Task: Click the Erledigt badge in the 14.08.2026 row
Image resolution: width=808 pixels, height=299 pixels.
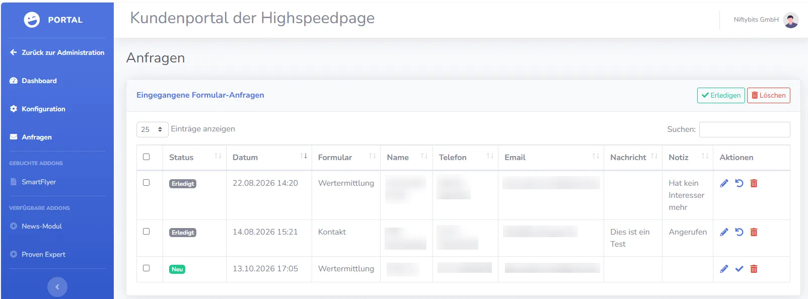Action: click(x=183, y=233)
